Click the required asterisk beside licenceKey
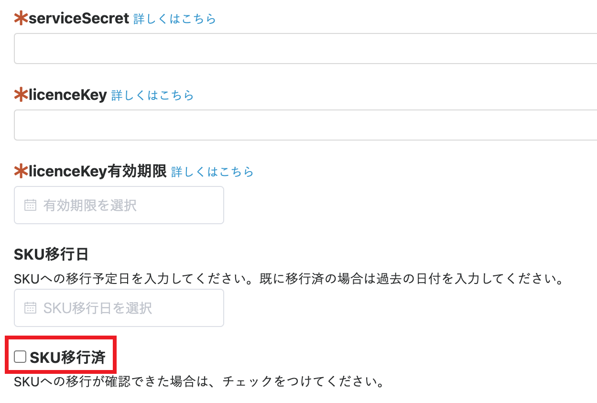The width and height of the screenshot is (597, 403). click(x=21, y=95)
